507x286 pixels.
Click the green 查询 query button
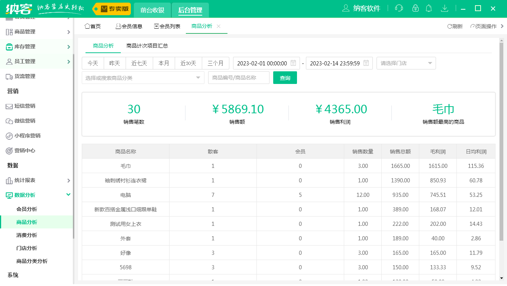pyautogui.click(x=285, y=78)
